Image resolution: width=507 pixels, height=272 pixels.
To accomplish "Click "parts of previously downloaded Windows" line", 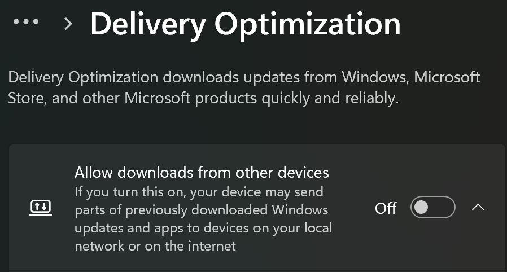I will [x=201, y=210].
